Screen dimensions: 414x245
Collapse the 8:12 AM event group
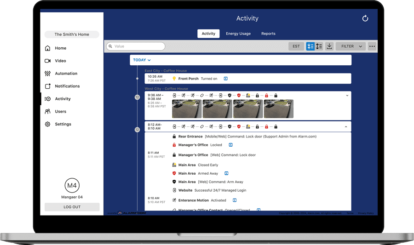point(346,126)
